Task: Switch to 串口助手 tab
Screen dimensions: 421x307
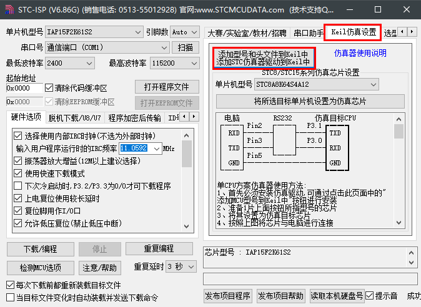Action: (309, 33)
